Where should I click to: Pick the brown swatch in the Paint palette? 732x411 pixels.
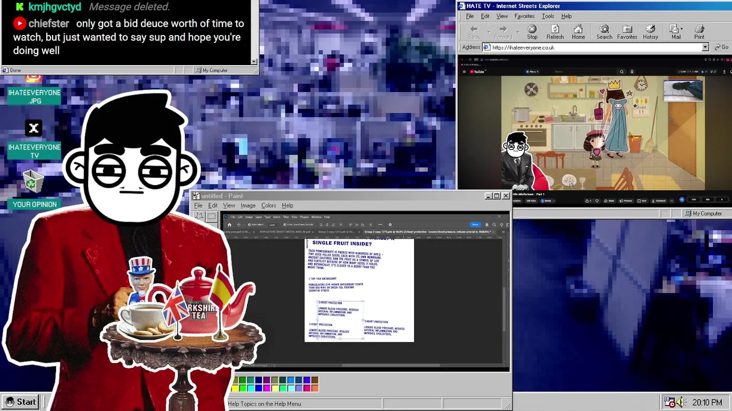tap(315, 380)
